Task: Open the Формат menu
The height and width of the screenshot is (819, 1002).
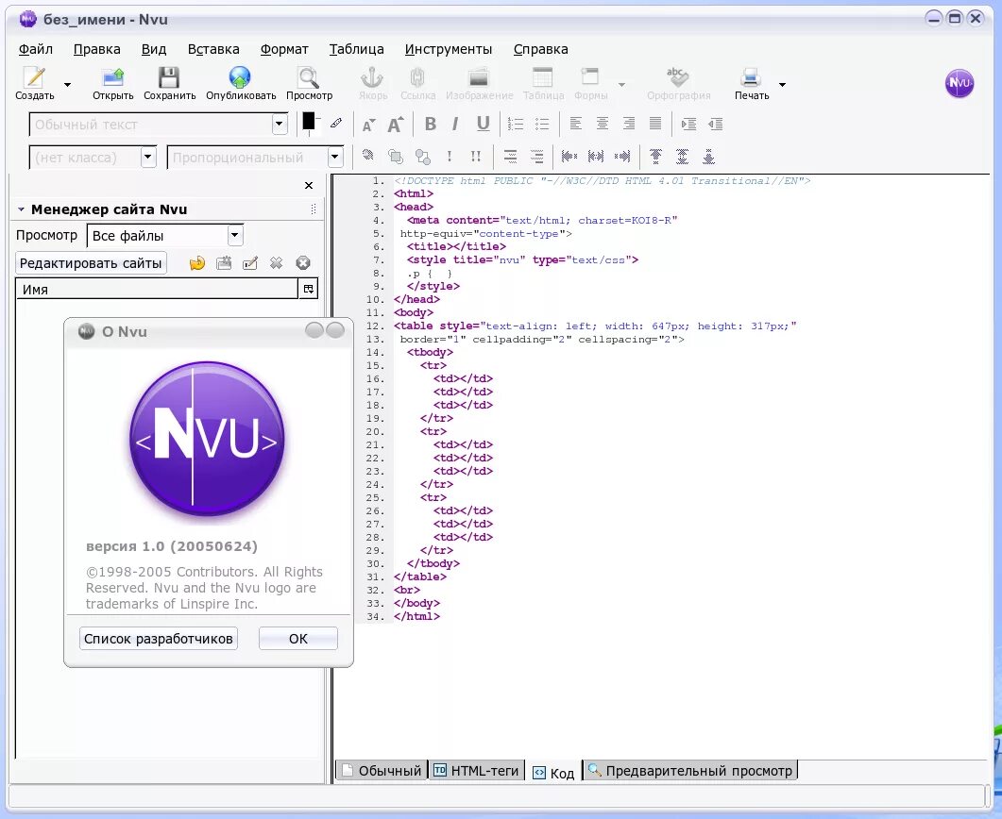Action: tap(284, 49)
